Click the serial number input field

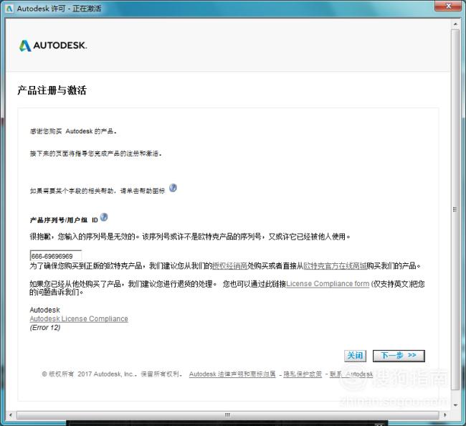(56, 255)
